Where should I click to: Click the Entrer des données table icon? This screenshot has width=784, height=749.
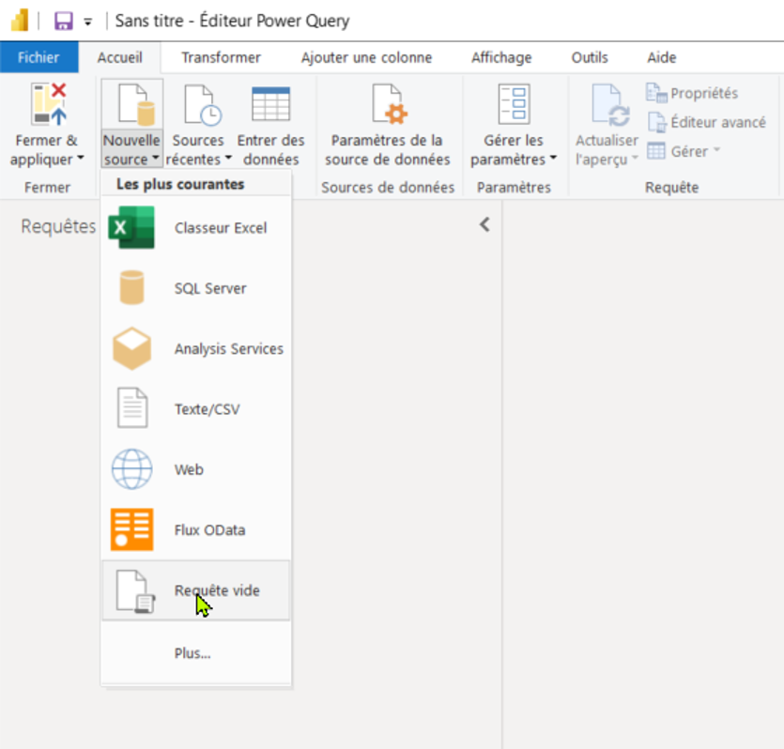coord(270,104)
